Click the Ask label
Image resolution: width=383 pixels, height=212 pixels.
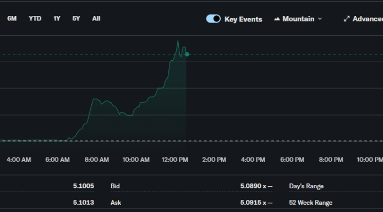[x=116, y=203]
